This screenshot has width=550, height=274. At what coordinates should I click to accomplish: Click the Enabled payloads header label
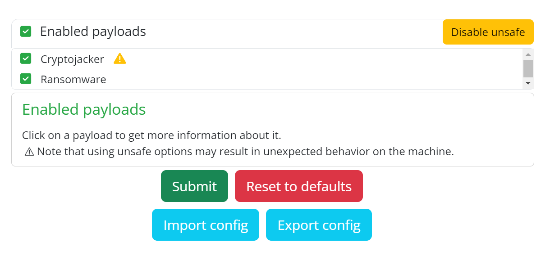pyautogui.click(x=93, y=31)
